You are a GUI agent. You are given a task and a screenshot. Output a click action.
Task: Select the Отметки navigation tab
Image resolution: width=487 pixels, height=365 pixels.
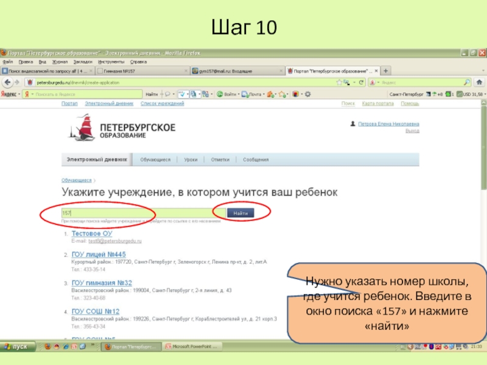[220, 159]
